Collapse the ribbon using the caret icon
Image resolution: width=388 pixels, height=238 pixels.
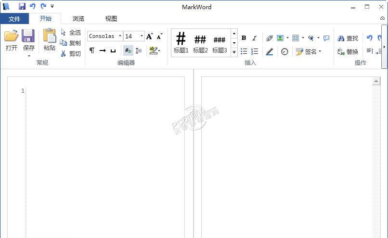click(382, 18)
